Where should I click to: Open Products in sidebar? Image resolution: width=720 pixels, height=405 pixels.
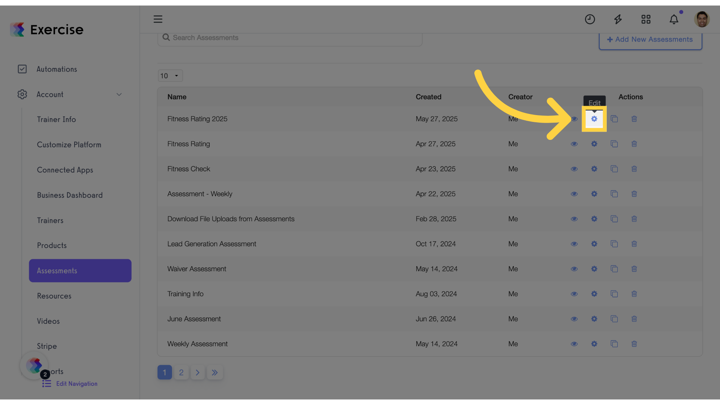[52, 246]
